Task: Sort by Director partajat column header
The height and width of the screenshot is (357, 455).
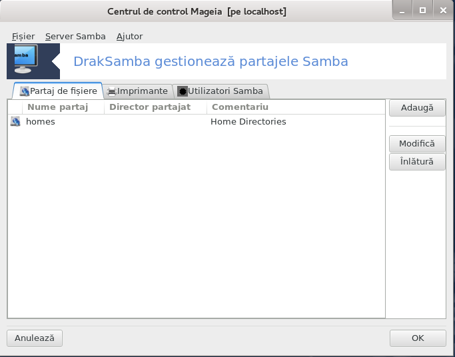Action: point(155,107)
